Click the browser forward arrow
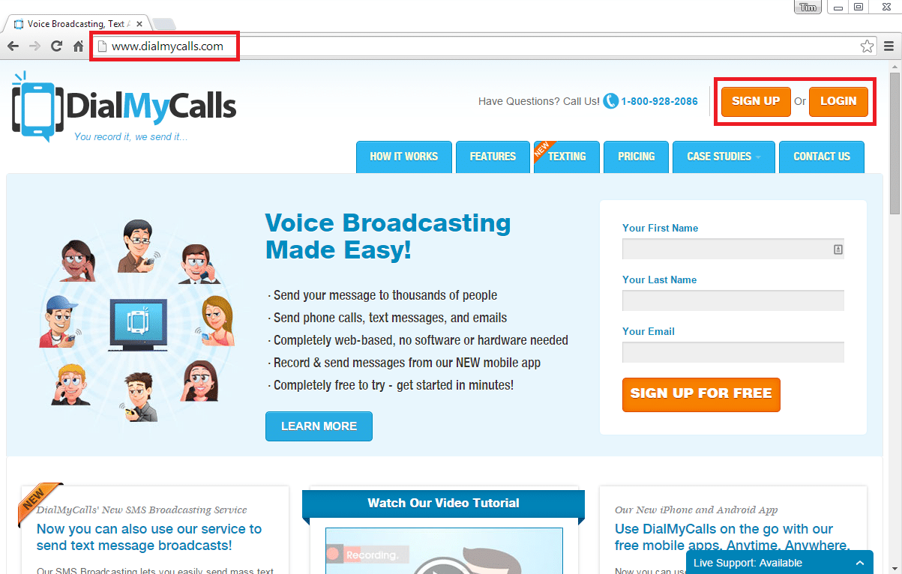Image resolution: width=902 pixels, height=574 pixels. pos(34,46)
